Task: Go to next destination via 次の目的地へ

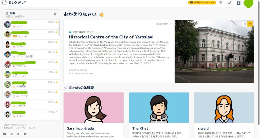Action: [x=164, y=24]
